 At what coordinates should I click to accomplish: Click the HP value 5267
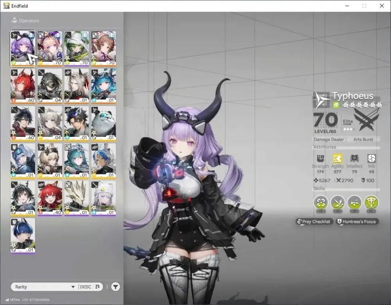pyautogui.click(x=322, y=180)
